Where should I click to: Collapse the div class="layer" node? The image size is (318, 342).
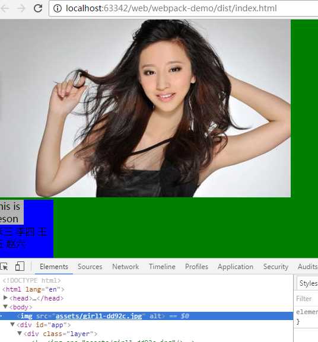click(x=20, y=333)
